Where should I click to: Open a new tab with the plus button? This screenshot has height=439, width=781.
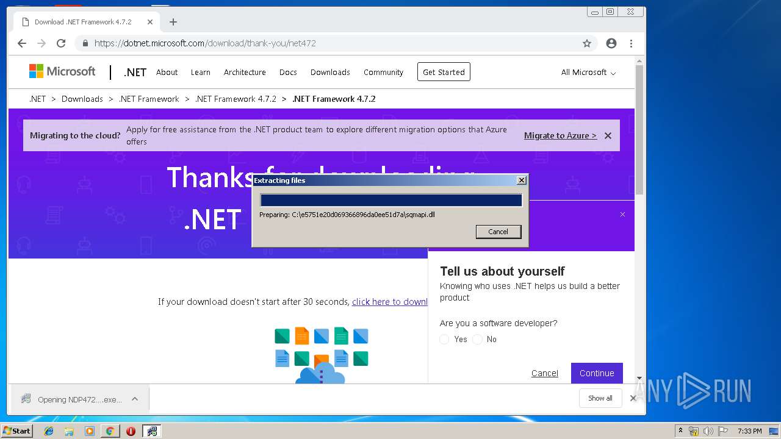[173, 22]
